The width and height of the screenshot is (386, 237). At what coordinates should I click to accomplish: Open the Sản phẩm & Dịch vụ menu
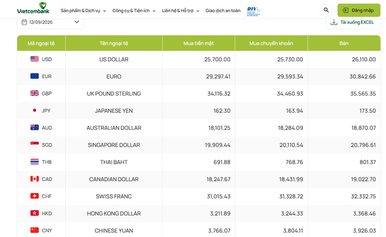83,11
